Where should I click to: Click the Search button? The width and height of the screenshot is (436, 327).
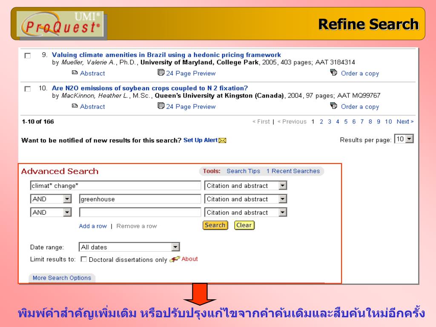[x=215, y=225]
